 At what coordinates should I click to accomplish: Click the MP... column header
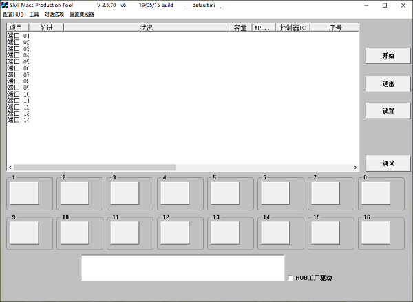(264, 28)
